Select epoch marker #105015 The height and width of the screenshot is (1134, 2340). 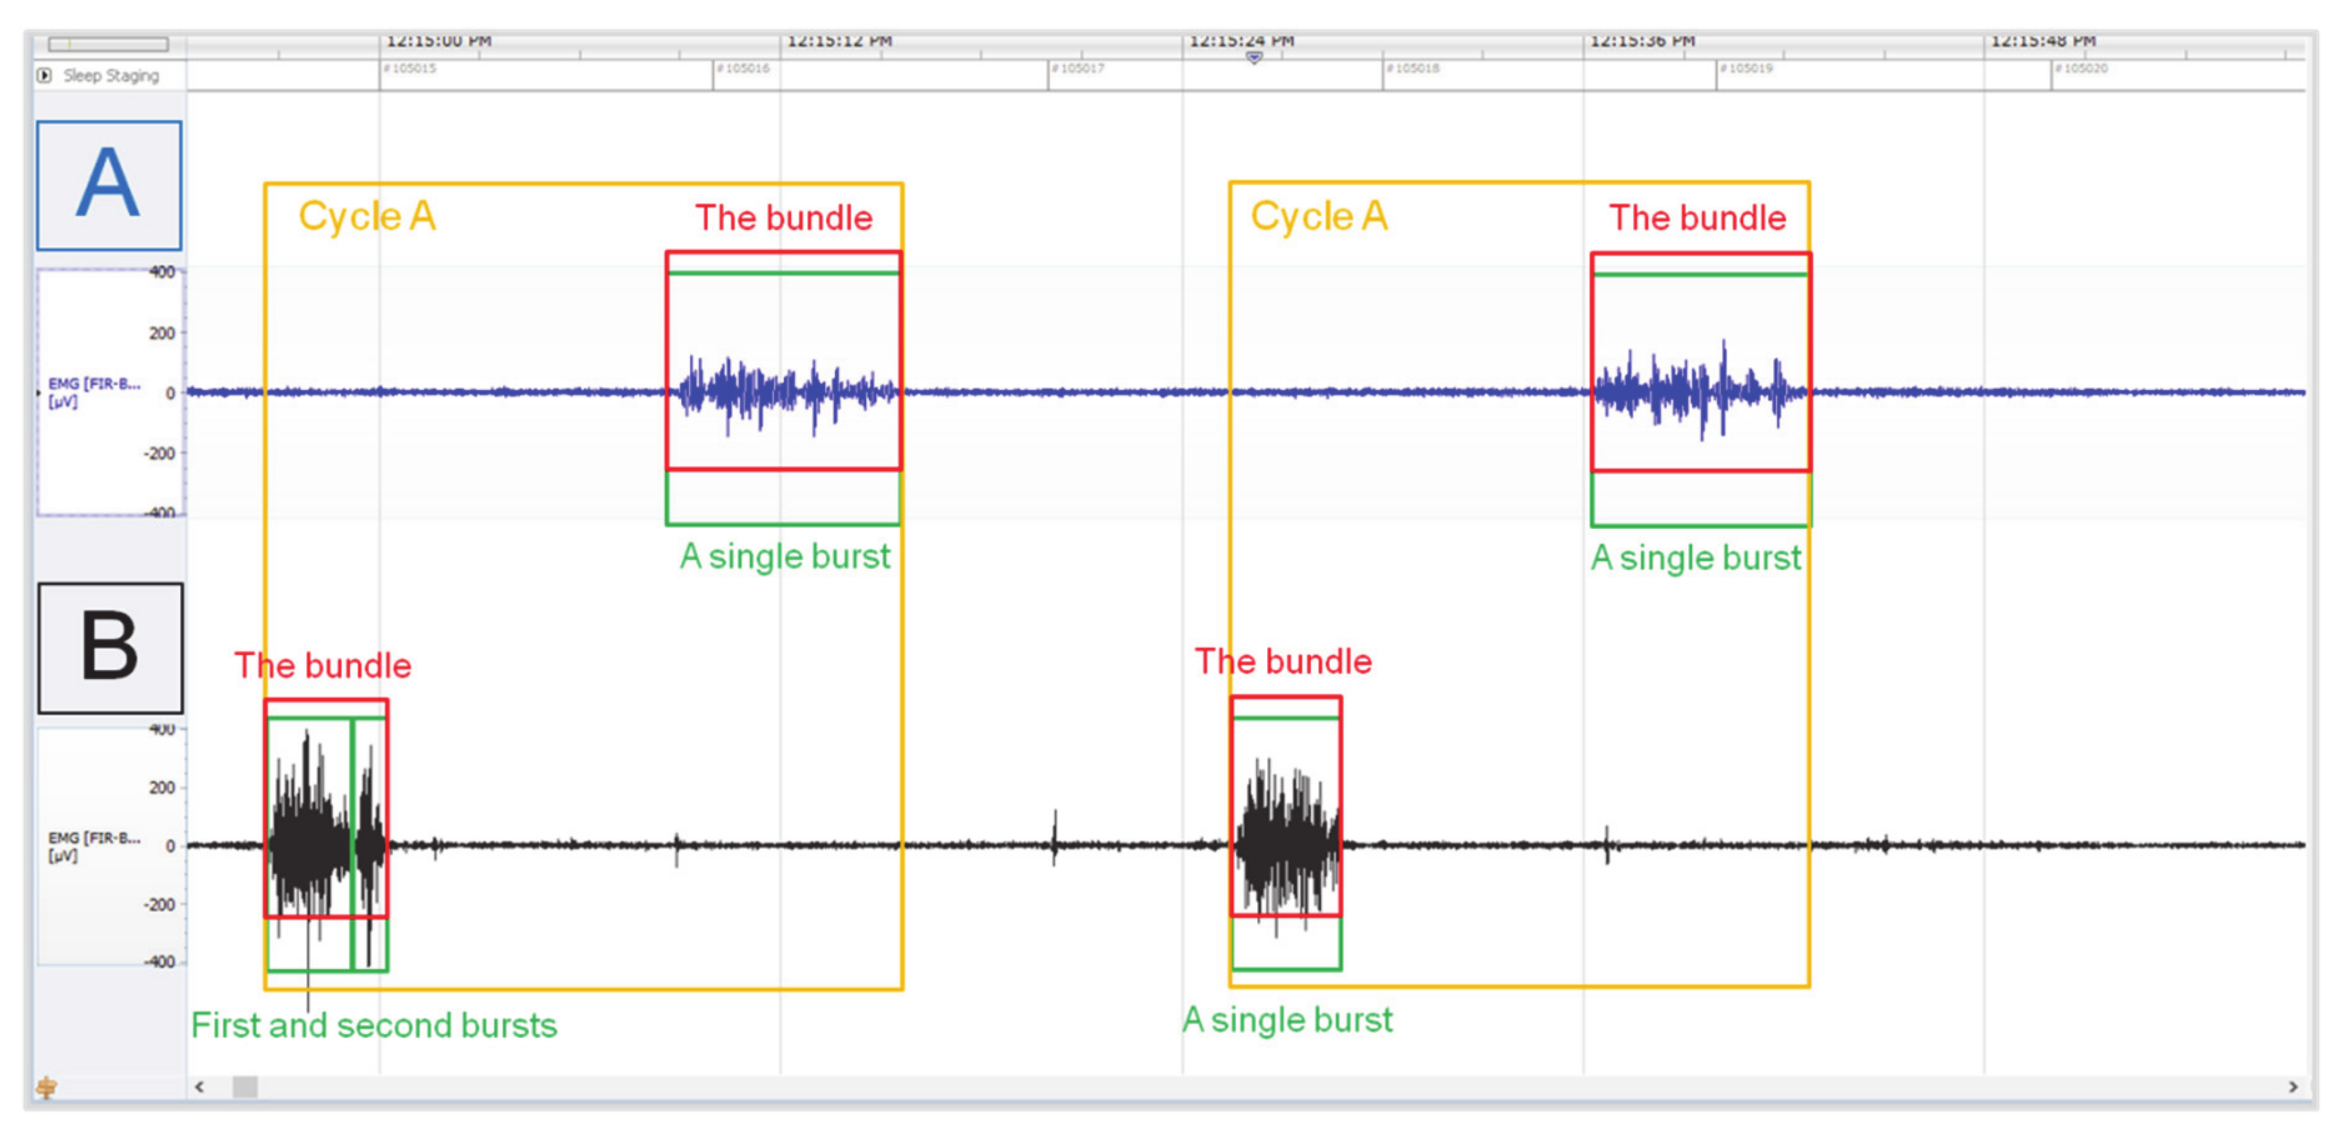pos(410,69)
